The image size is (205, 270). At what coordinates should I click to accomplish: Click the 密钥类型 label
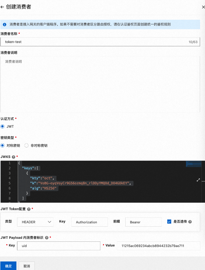pyautogui.click(x=7, y=138)
